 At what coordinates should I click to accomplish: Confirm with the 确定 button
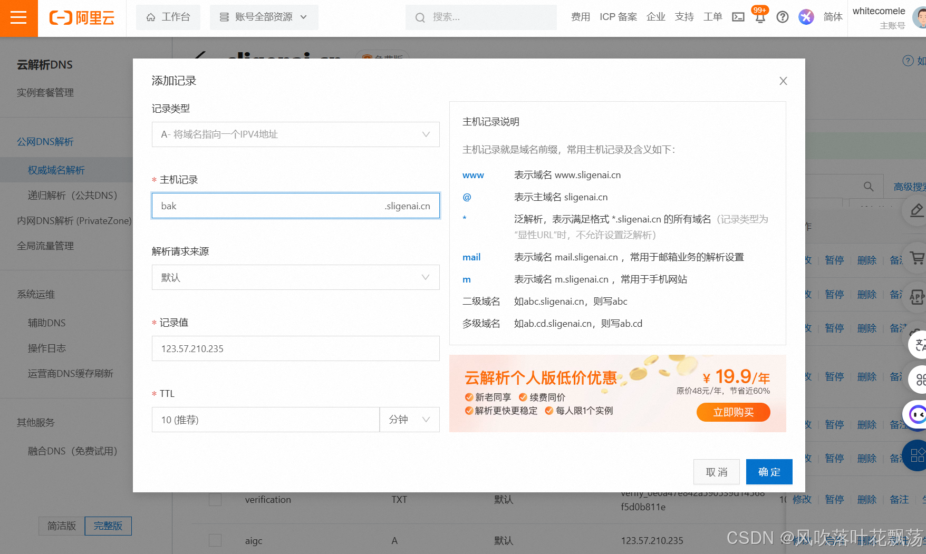[x=769, y=472]
